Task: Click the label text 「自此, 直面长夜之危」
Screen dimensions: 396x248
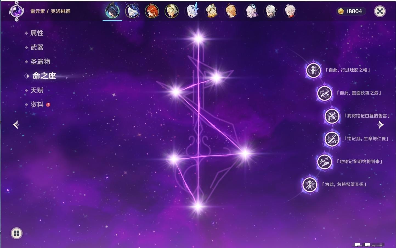Action: point(359,93)
